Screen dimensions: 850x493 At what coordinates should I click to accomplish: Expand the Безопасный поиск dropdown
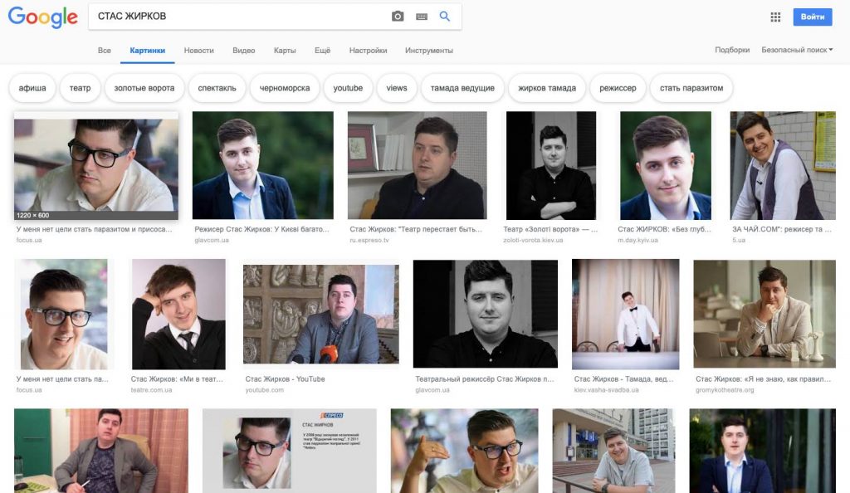(x=797, y=50)
